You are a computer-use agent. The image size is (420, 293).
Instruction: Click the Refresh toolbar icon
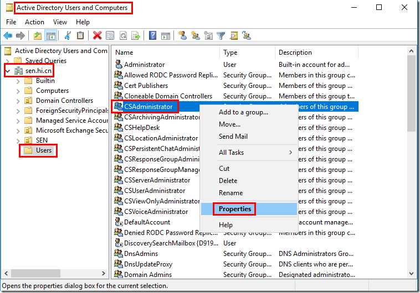123,35
